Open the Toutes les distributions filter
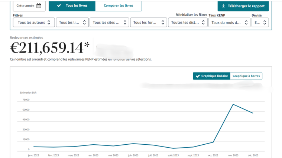The height and width of the screenshot is (158, 282). point(188,23)
